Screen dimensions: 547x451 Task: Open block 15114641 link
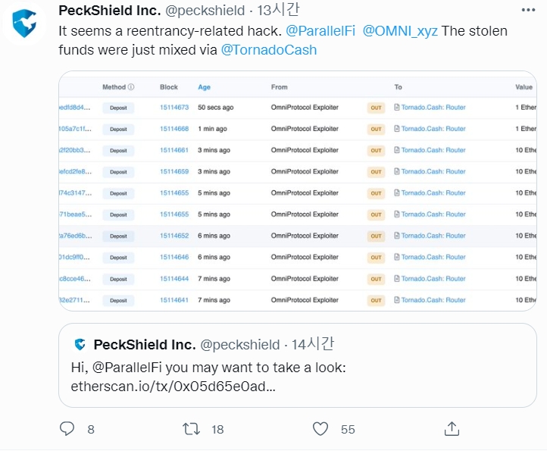click(174, 300)
